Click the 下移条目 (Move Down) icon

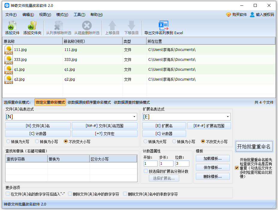(x=131, y=27)
